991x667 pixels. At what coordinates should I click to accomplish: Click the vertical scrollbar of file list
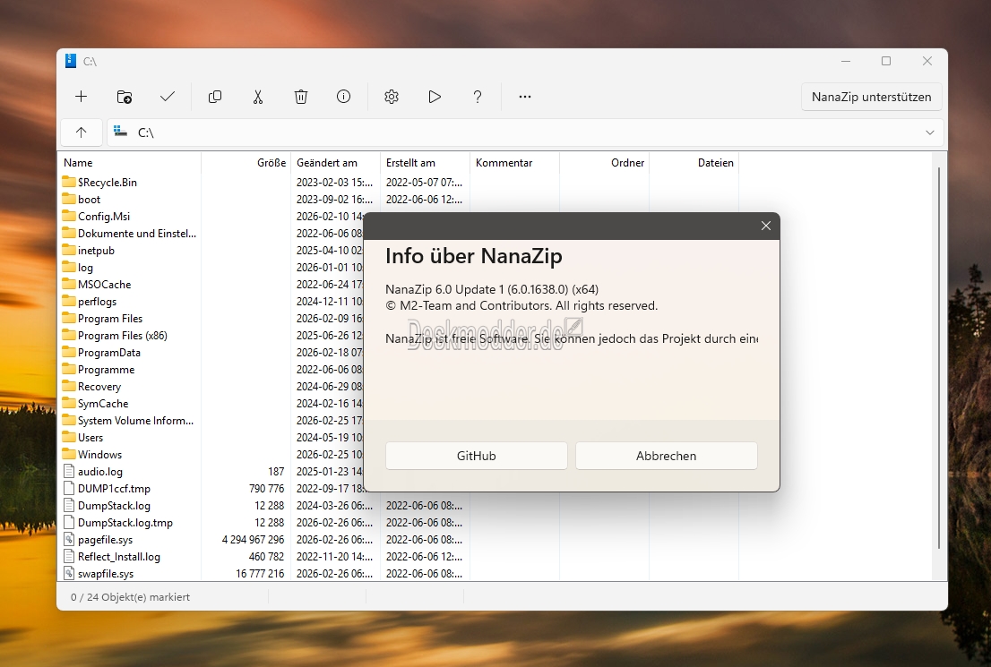point(939,358)
